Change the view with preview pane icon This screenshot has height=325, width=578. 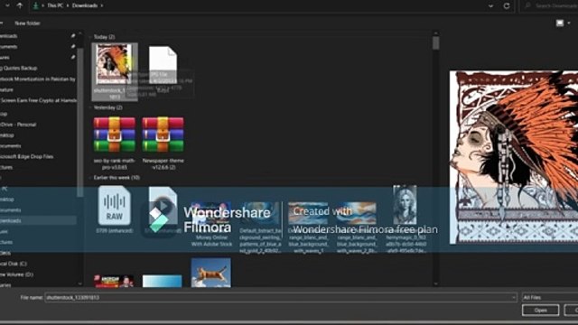tap(560, 23)
